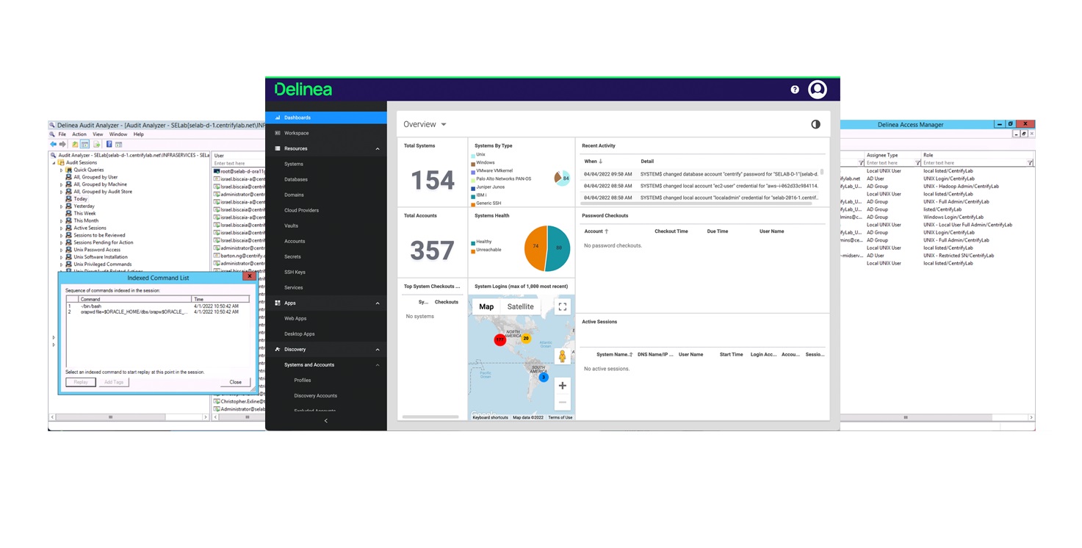Screen dimensions: 1082x548
Task: Open Cloud Providers in the sidebar
Action: (302, 210)
